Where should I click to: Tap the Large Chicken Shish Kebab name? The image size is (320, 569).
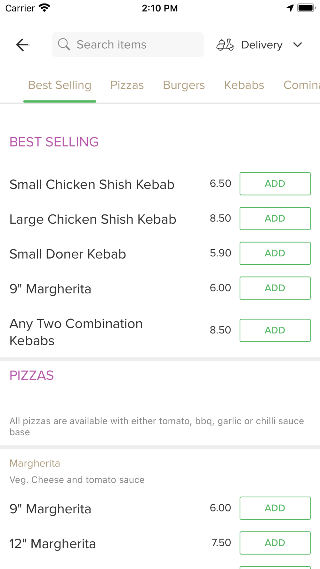[x=93, y=219]
